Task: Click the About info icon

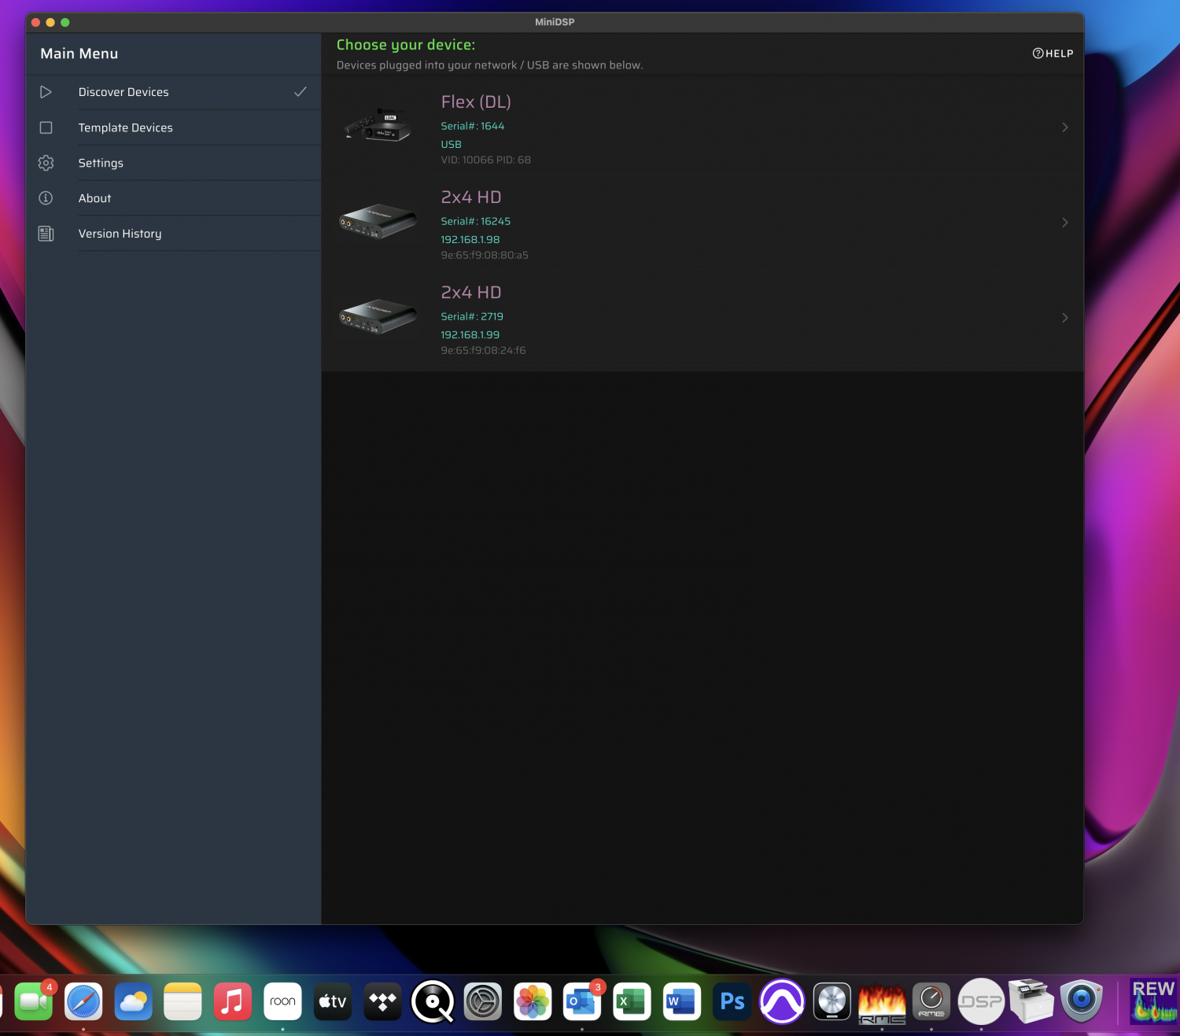Action: [46, 198]
